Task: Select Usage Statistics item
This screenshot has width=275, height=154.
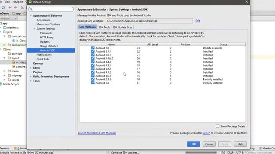Action: (49, 46)
